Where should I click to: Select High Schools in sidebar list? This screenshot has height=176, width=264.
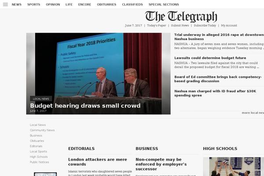pos(39,157)
